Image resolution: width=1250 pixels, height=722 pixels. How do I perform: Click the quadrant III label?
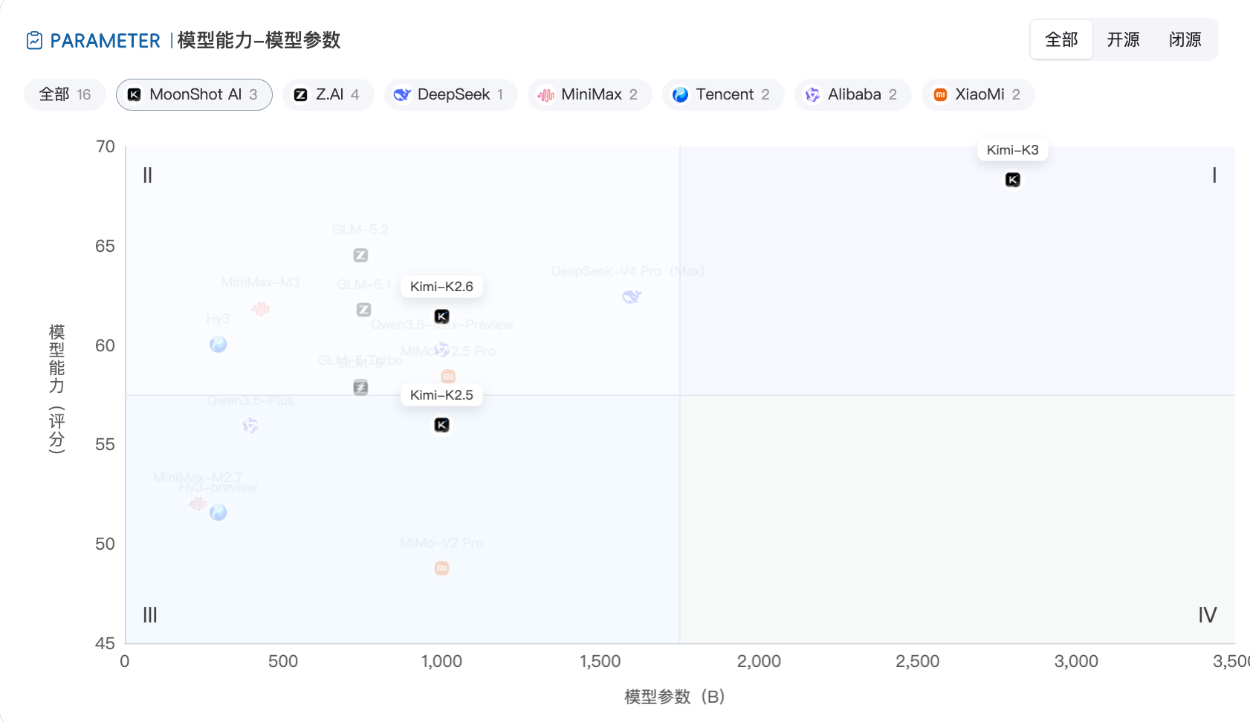point(150,615)
